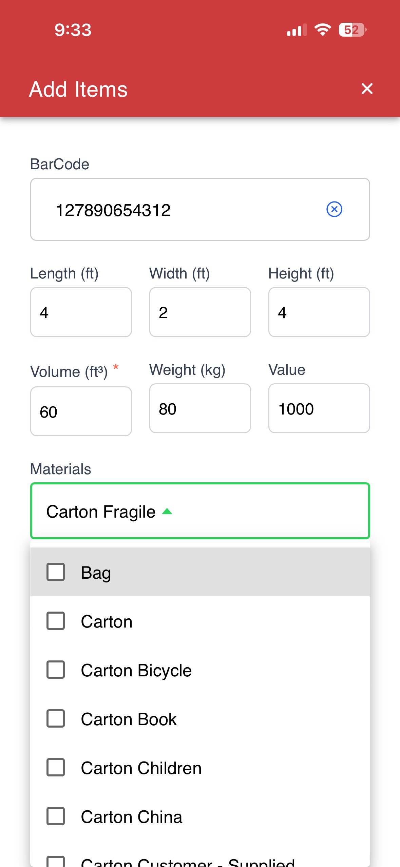Tap the Wi-Fi status icon

click(323, 30)
